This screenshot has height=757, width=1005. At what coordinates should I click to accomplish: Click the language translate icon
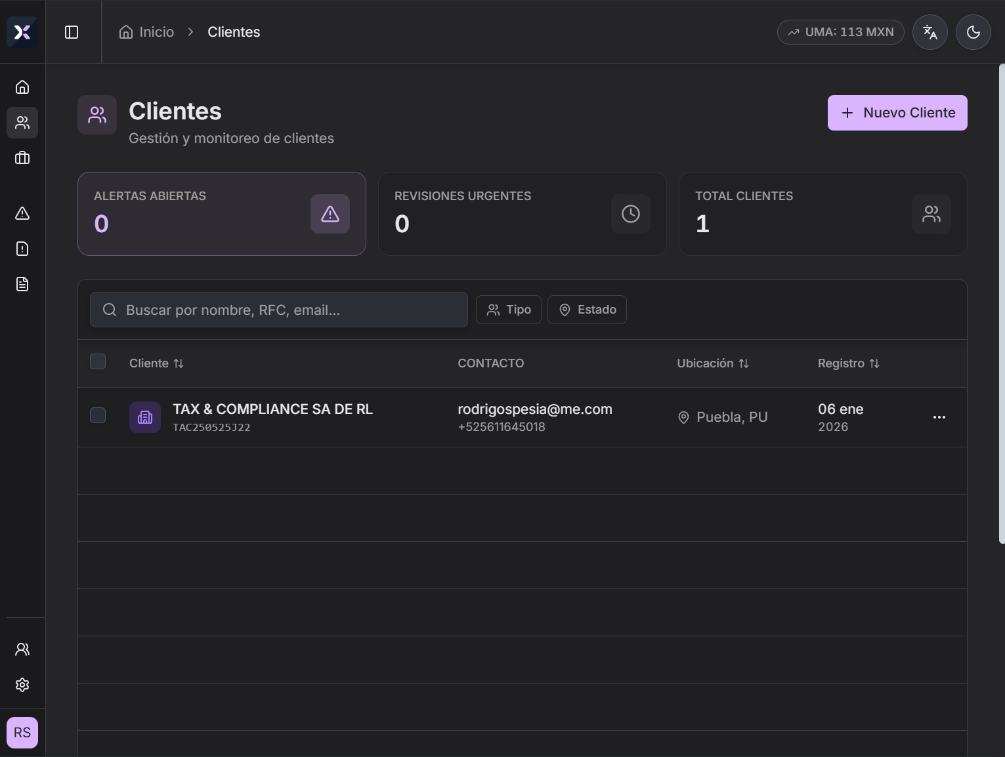tap(930, 32)
